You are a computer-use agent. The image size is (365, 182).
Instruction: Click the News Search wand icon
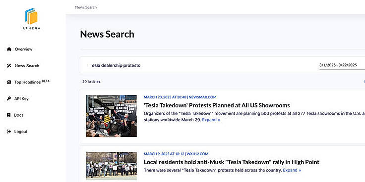(9, 66)
